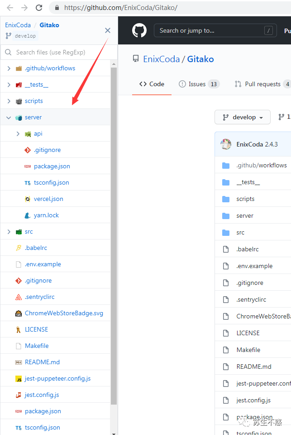Expand the src folder chevron
Viewport: 291px width, 435px height.
click(x=9, y=232)
